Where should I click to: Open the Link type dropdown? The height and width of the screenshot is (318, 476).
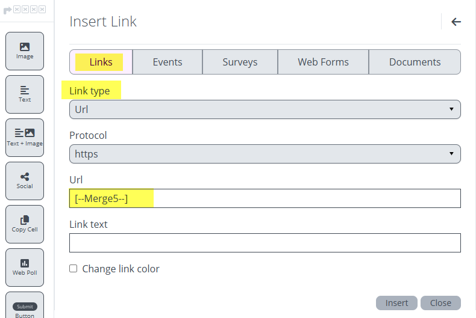(x=265, y=109)
